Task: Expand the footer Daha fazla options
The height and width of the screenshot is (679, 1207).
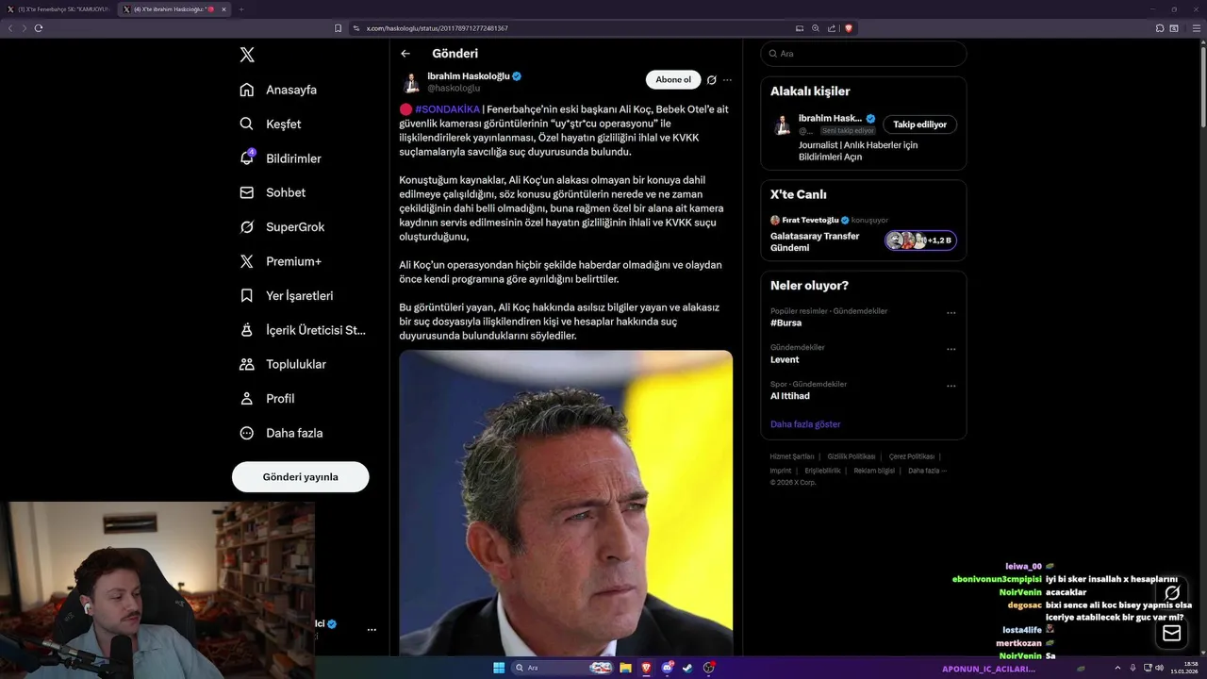Action: coord(927,471)
